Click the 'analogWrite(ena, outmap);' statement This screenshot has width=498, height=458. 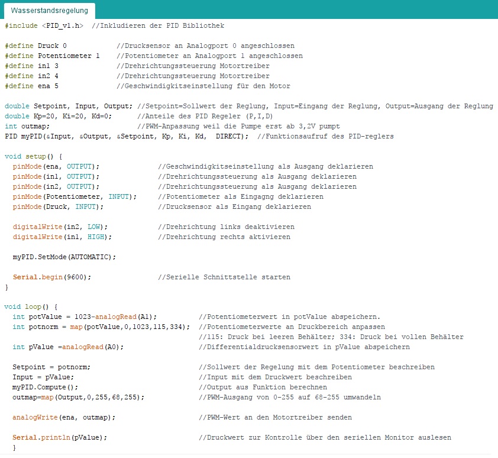[64, 417]
